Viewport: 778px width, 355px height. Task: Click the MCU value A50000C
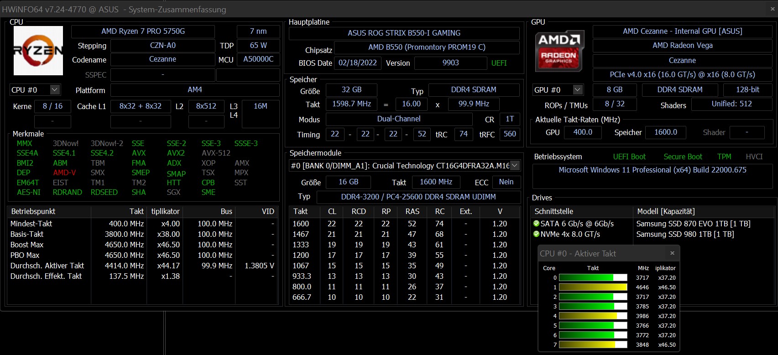click(258, 59)
